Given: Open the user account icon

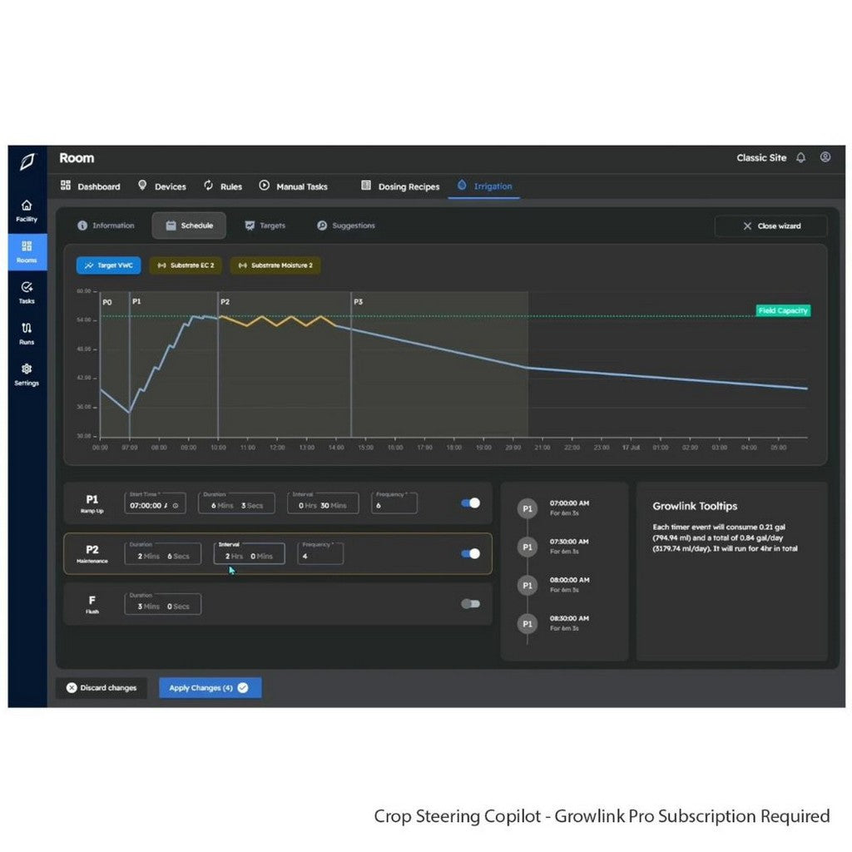Looking at the screenshot, I should 825,157.
